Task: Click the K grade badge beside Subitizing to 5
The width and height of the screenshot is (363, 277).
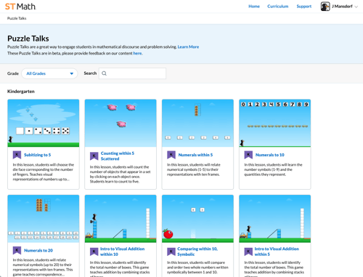Action: (x=17, y=155)
